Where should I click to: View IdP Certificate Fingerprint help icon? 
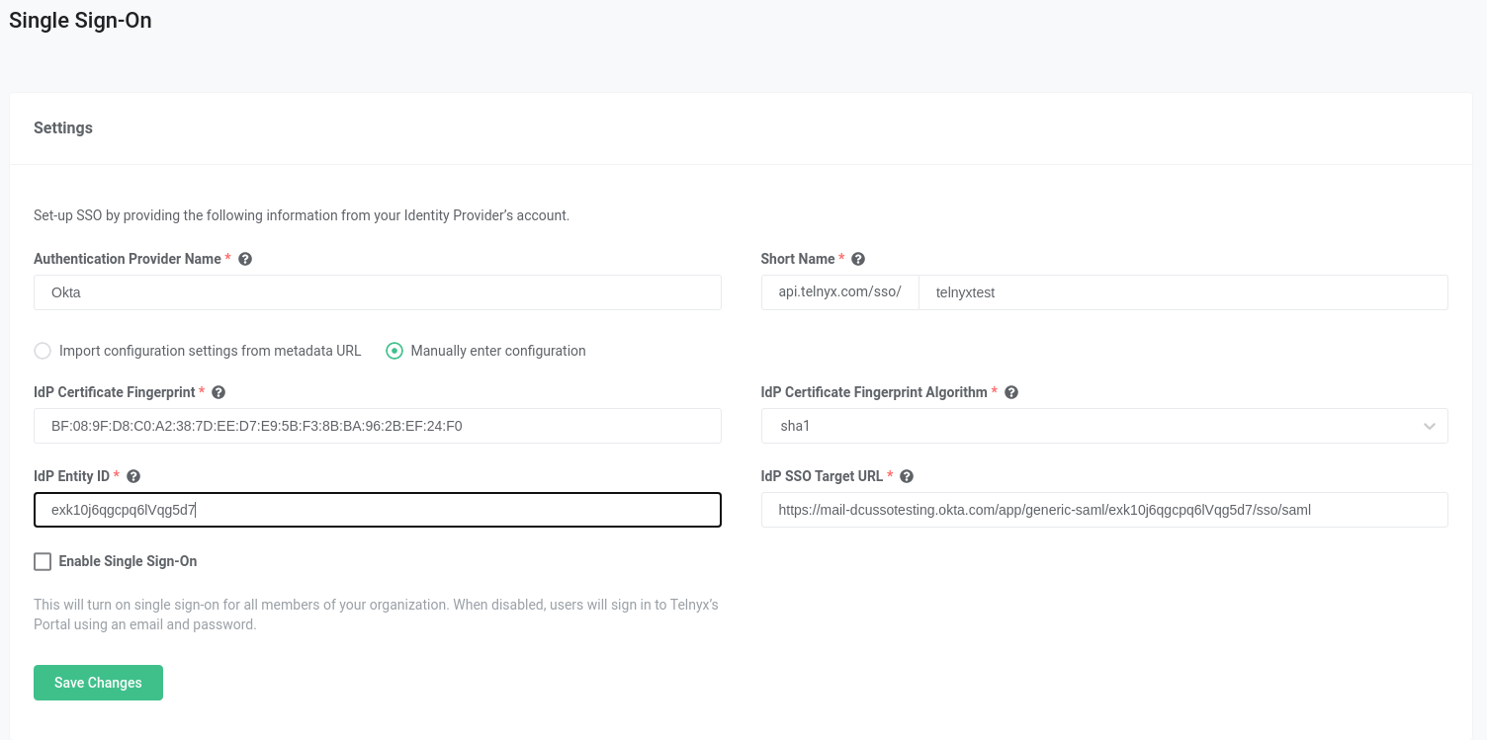[x=219, y=392]
